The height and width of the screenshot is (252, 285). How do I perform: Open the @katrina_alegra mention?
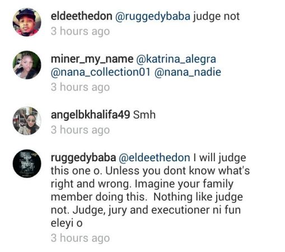176,59
